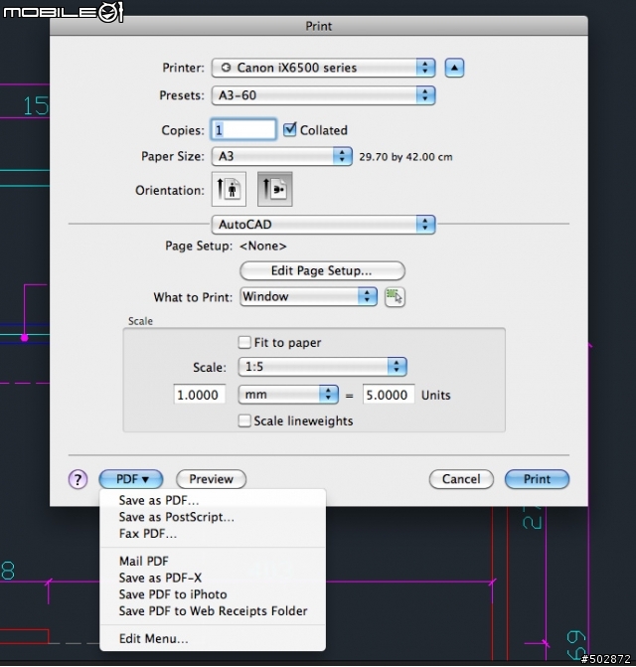Viewport: 636px width, 667px height.
Task: Select landscape orientation icon
Action: tap(275, 189)
